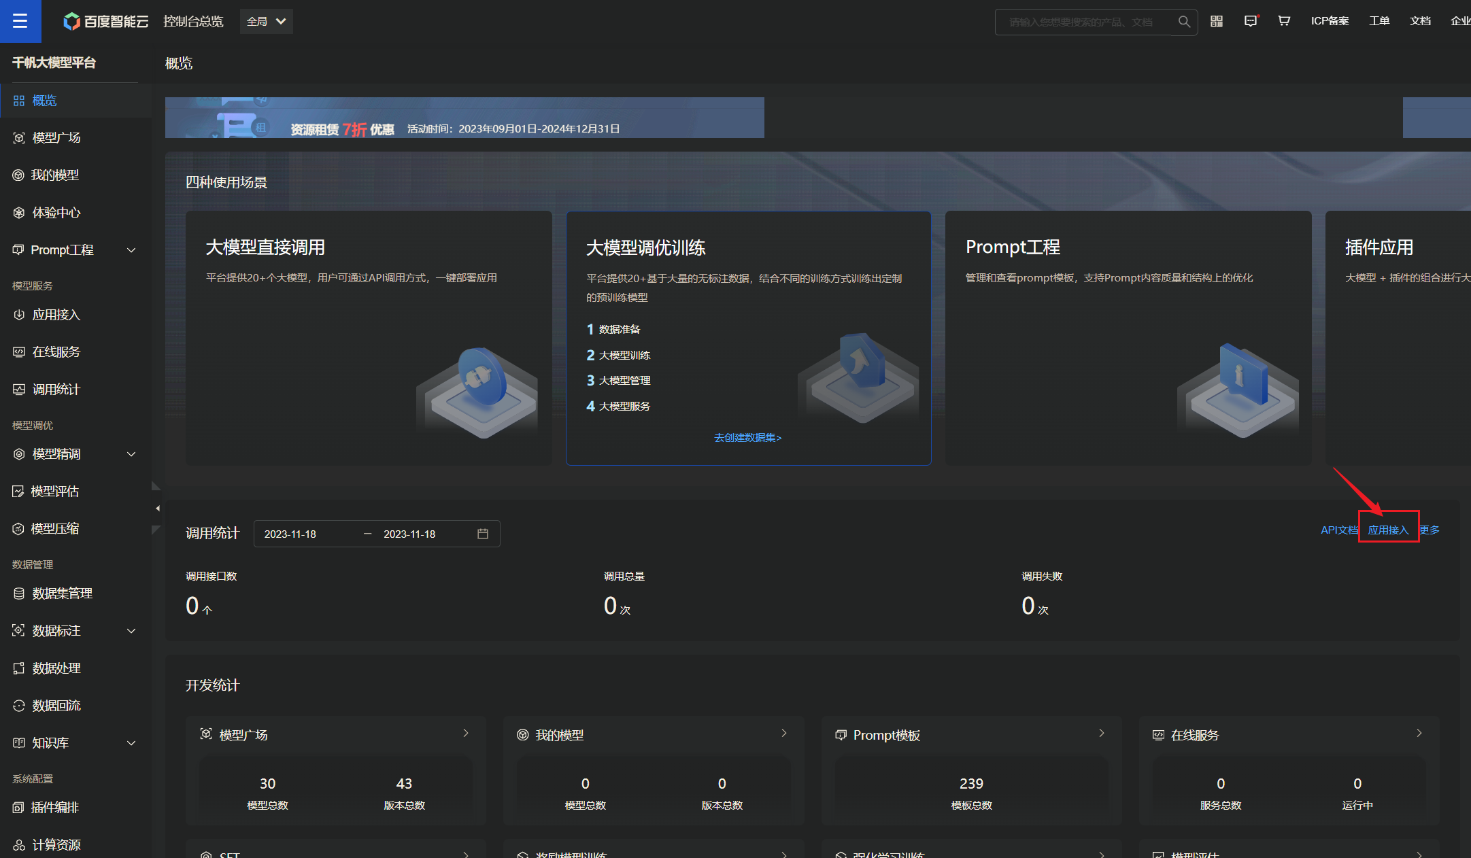
Task: Click step 1 数据准备 text
Action: tap(620, 329)
